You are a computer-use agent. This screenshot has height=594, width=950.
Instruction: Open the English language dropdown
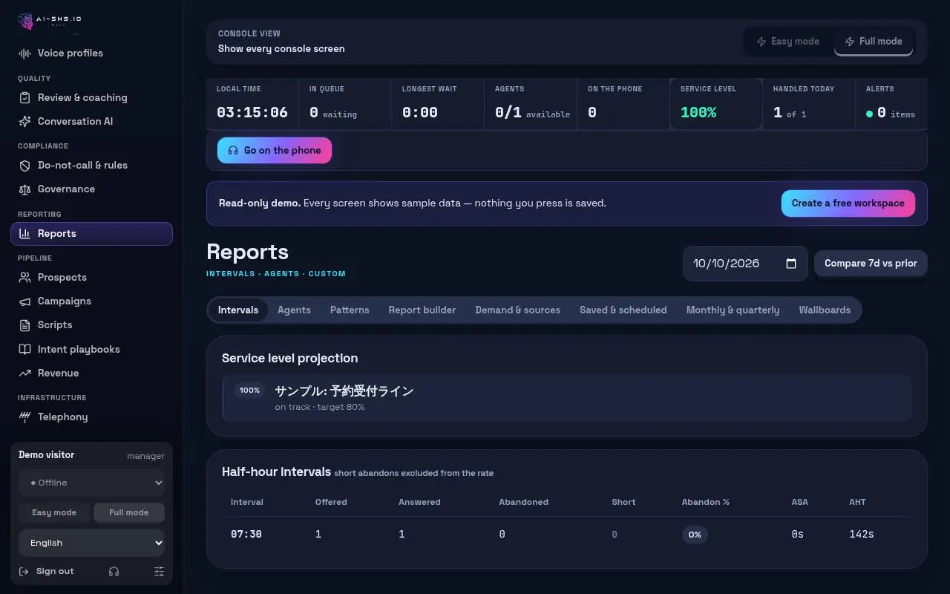pyautogui.click(x=91, y=544)
